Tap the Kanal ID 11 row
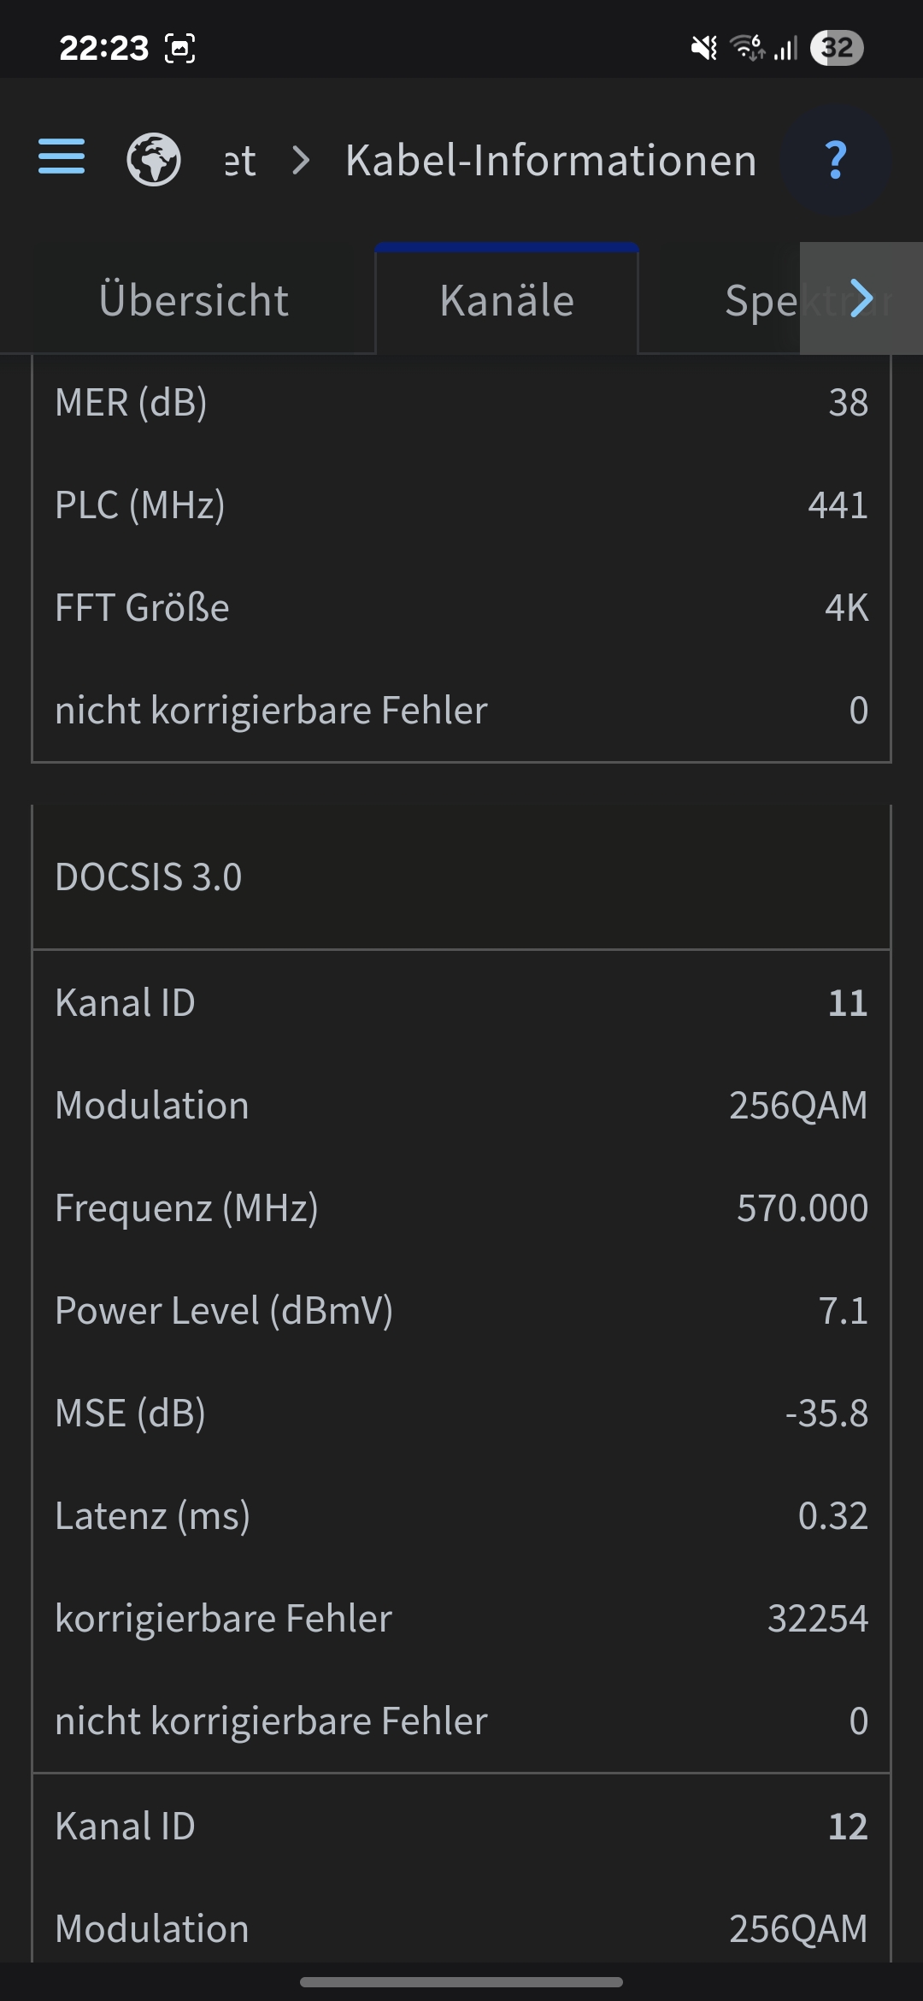 click(461, 1002)
